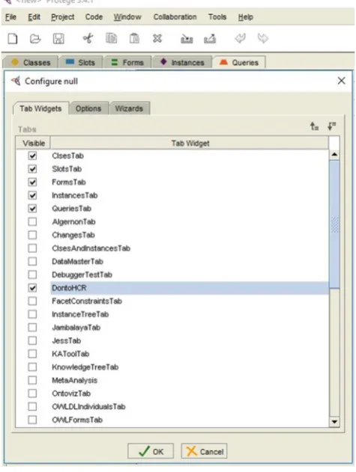Enable the ChangesTab checkbox
The height and width of the screenshot is (472, 356).
coord(32,235)
